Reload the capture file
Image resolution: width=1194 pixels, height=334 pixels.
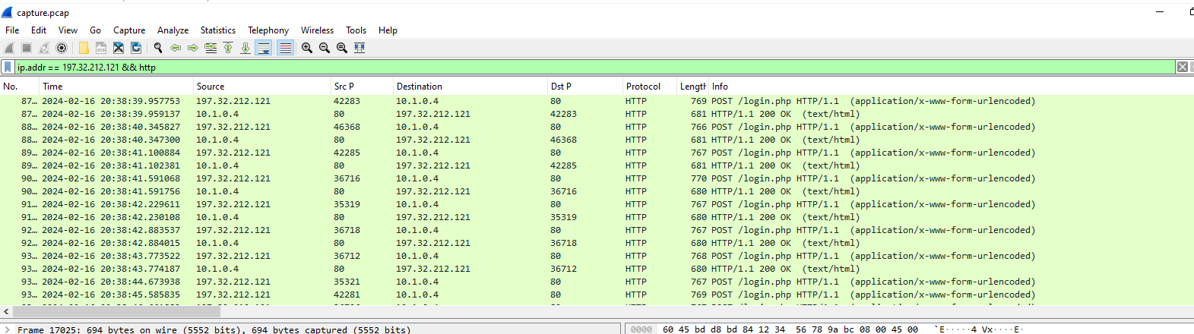tap(136, 48)
